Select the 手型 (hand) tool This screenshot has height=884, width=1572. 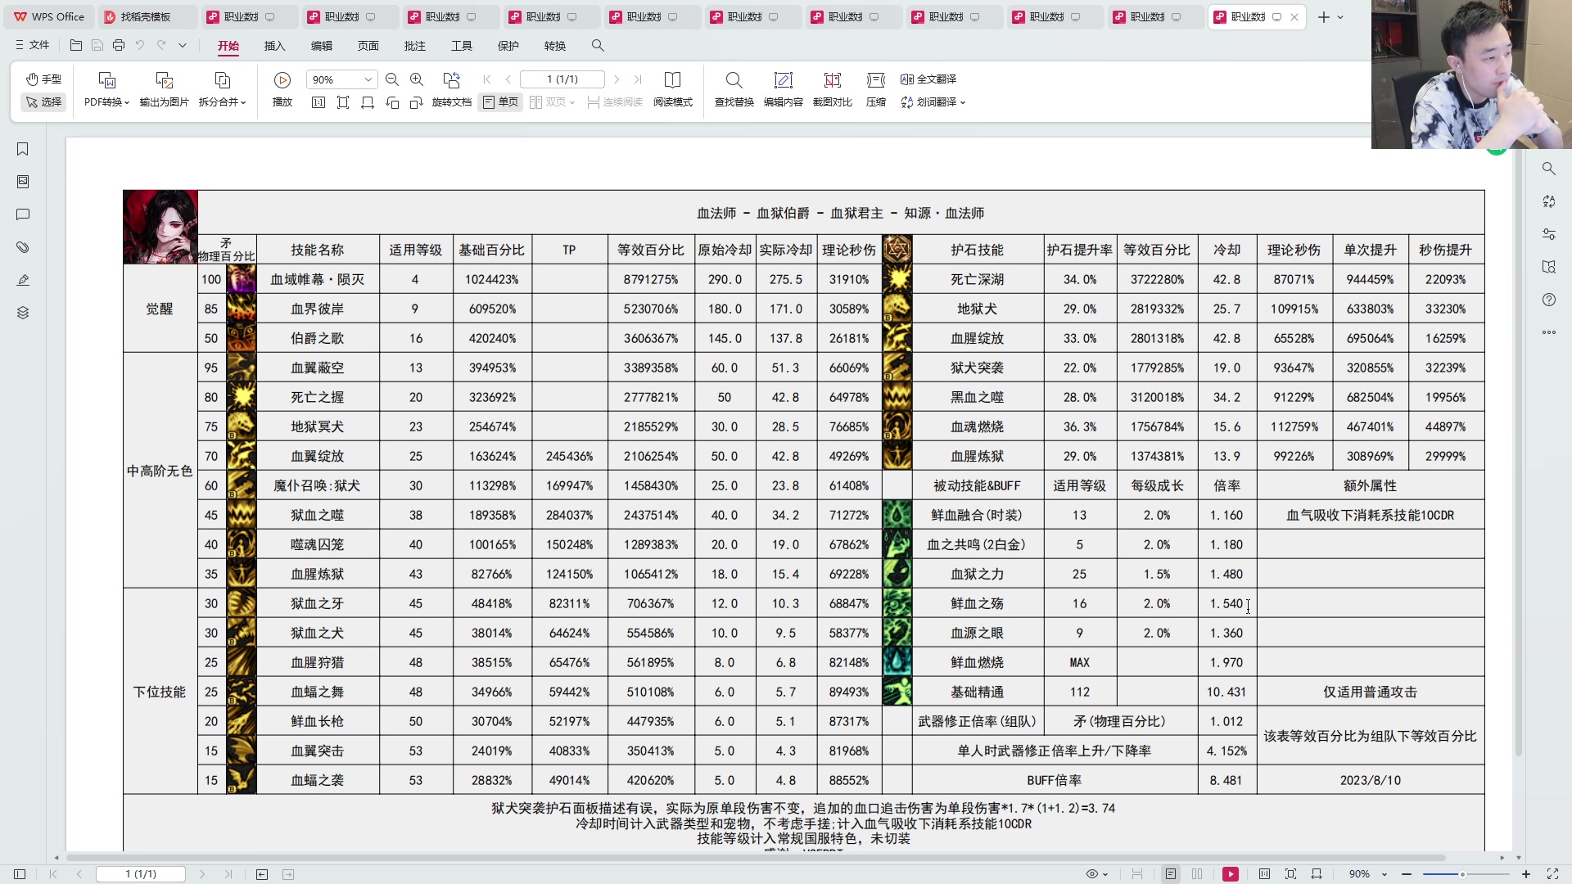click(x=43, y=79)
